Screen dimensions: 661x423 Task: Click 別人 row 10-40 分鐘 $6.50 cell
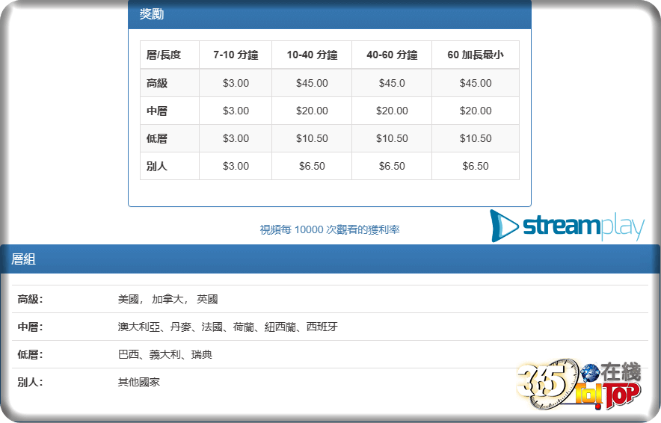pos(312,166)
